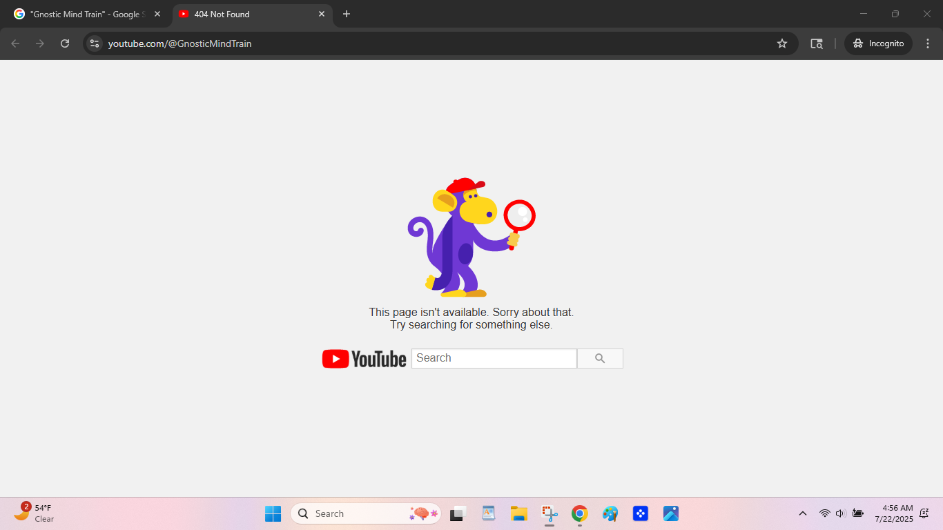This screenshot has width=943, height=530.
Task: Open Wi-Fi network settings from the tray
Action: tap(824, 513)
